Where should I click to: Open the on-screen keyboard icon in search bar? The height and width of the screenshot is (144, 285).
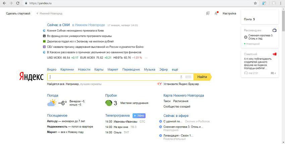pyautogui.click(x=188, y=77)
